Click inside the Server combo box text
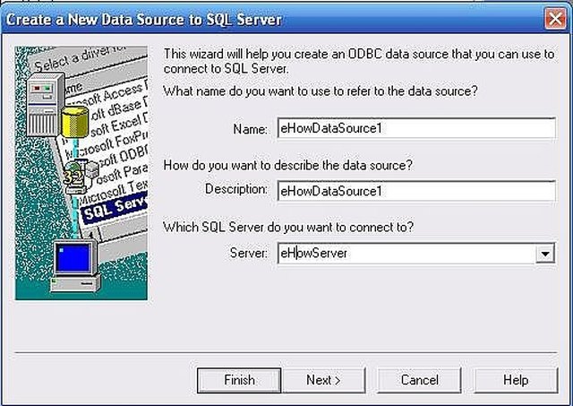Image resolution: width=573 pixels, height=406 pixels. coord(406,253)
